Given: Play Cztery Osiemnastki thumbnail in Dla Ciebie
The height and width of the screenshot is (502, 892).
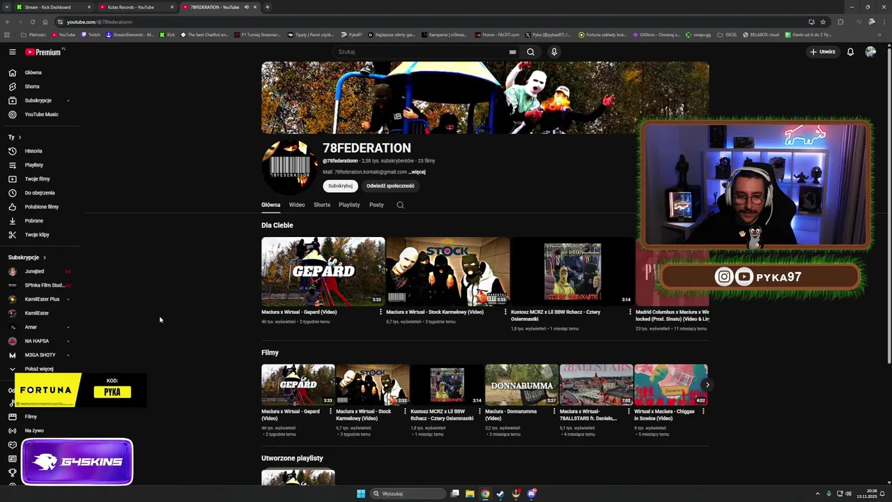Looking at the screenshot, I should coord(572,271).
